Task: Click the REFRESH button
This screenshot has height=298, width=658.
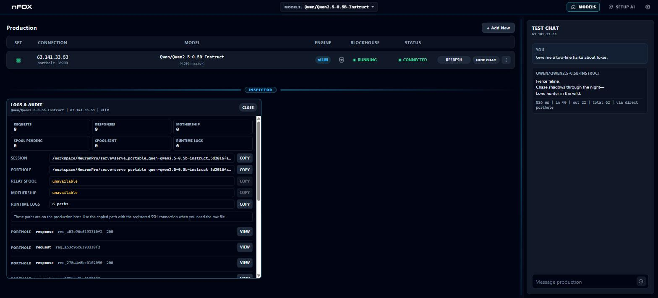Action: 454,60
